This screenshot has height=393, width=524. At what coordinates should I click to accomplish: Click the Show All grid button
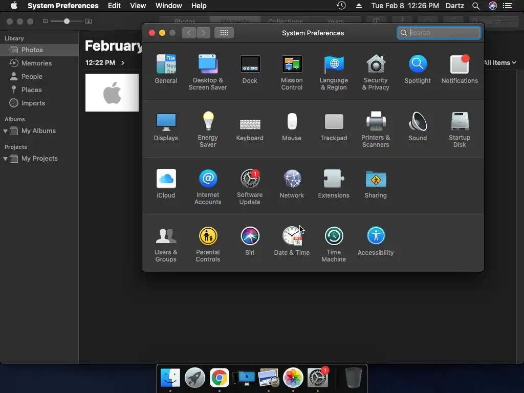pos(224,33)
